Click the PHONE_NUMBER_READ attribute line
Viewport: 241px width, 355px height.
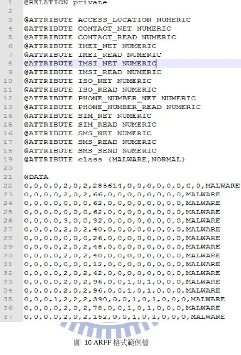pyautogui.click(x=112, y=107)
